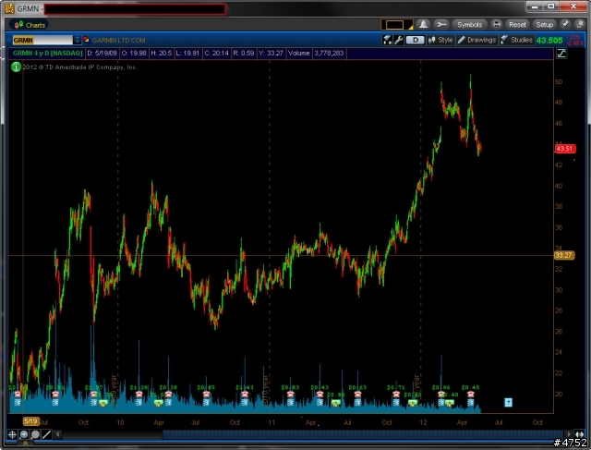The width and height of the screenshot is (591, 450).
Task: Click the scroll right arrow
Action: pos(568,434)
